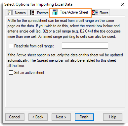The image size is (128, 126).
Task: Click the 'Read title from cell range' label
Action: tap(34, 46)
